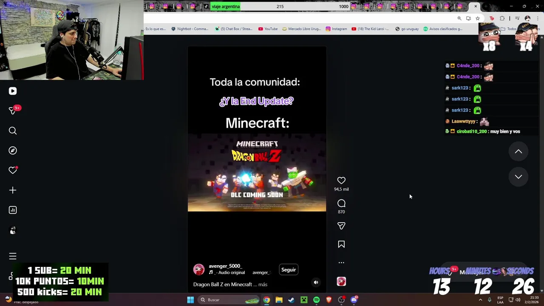The height and width of the screenshot is (306, 544).
Task: Open Chrome three-dot menu
Action: coord(538,18)
